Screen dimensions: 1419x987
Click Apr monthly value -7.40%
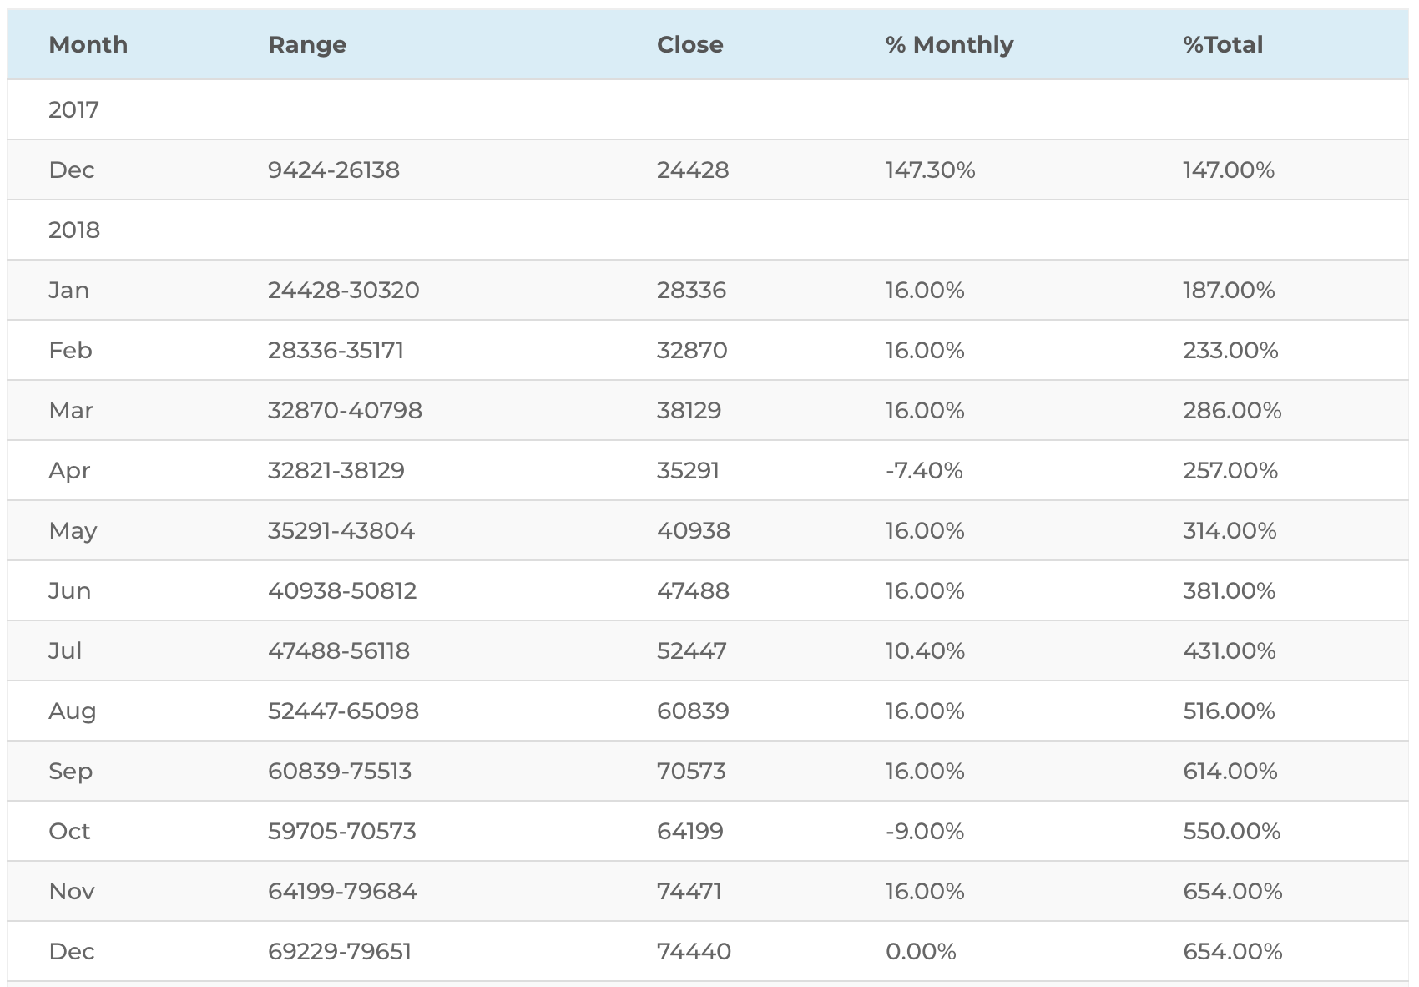tap(924, 470)
